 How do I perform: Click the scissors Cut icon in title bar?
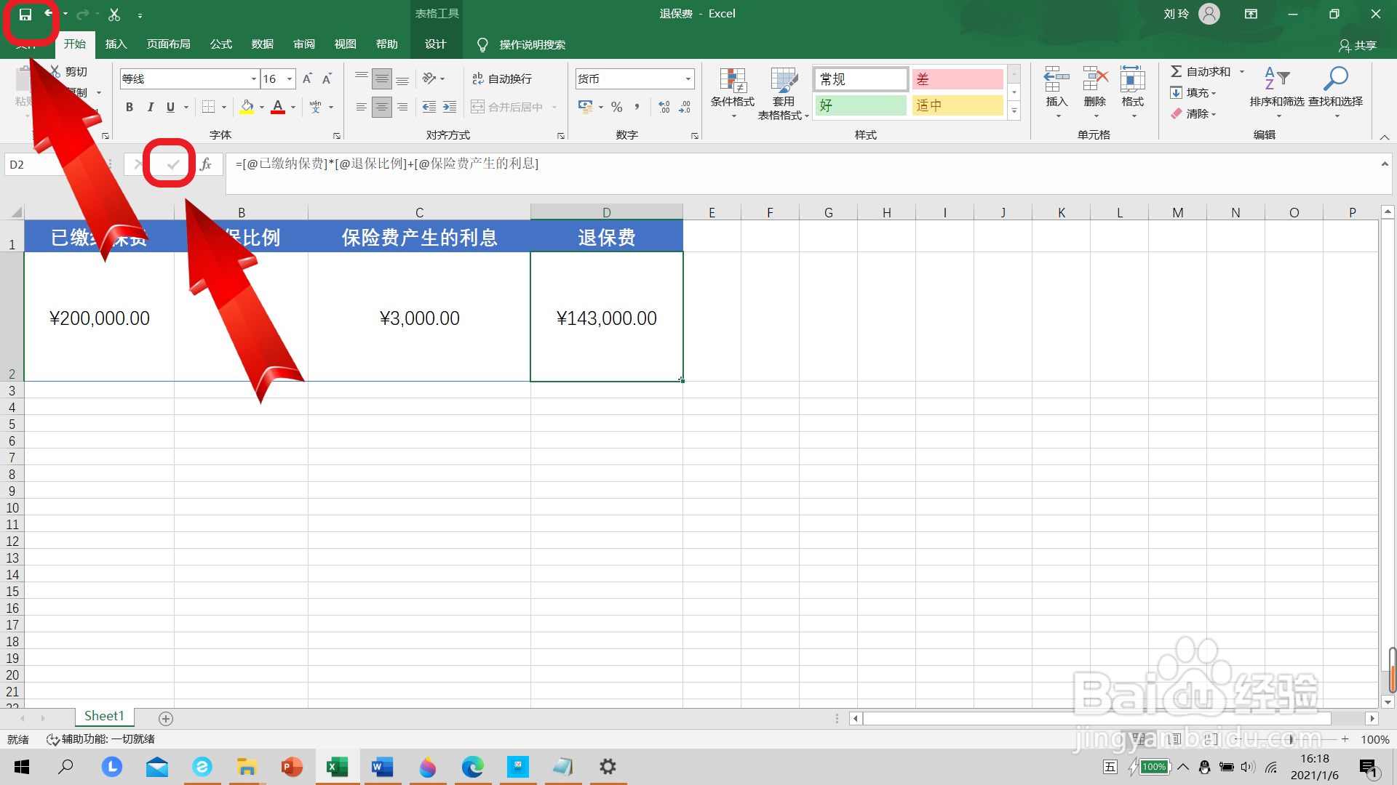(x=114, y=14)
